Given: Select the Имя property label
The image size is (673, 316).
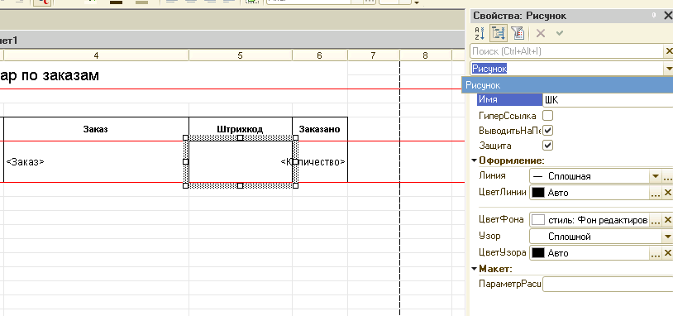Looking at the screenshot, I should [x=509, y=99].
